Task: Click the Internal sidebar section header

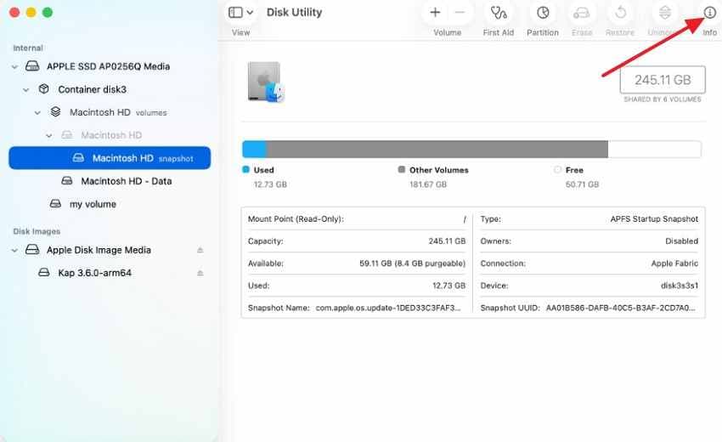Action: click(28, 48)
